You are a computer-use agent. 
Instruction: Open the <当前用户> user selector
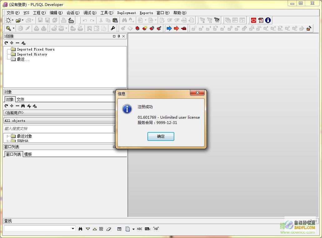point(60,113)
